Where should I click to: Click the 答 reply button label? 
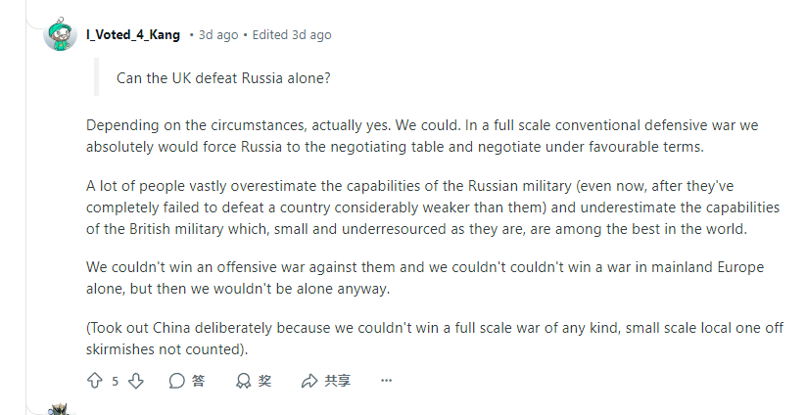(198, 381)
